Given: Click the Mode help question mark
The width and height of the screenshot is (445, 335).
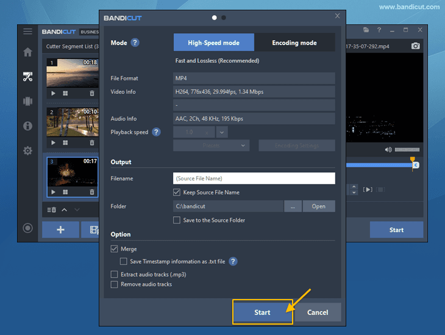Looking at the screenshot, I should point(135,43).
